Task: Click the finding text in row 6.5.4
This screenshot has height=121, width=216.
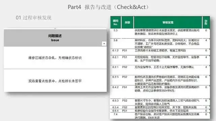Action: tap(166, 107)
